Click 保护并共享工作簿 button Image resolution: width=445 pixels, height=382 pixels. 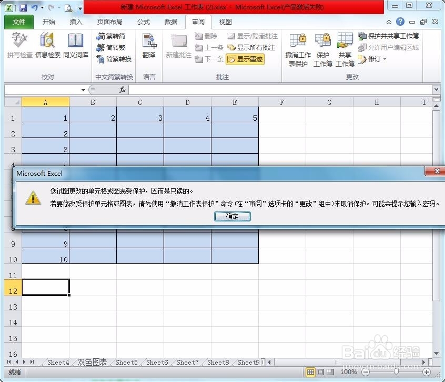pyautogui.click(x=388, y=36)
